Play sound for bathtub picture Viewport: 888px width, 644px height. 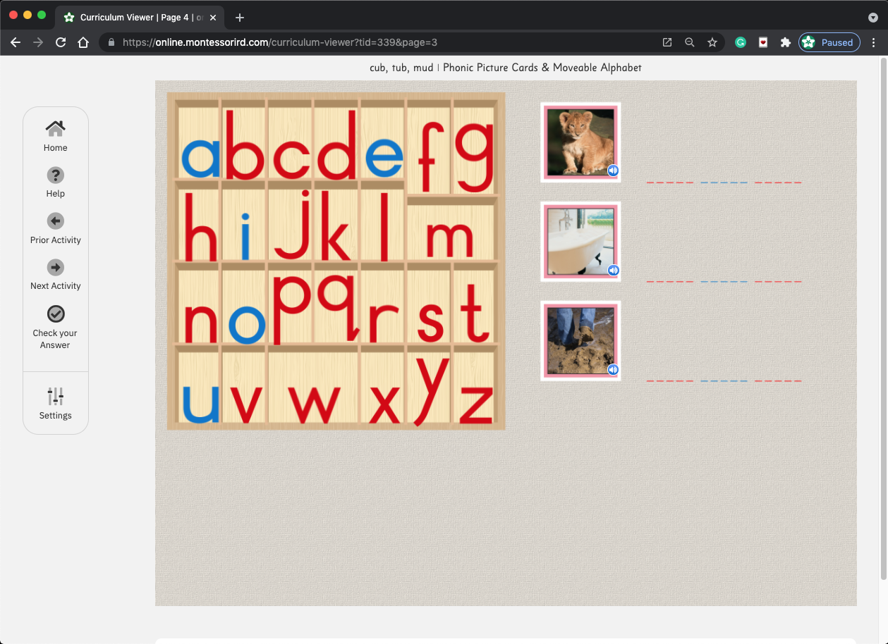tap(613, 270)
